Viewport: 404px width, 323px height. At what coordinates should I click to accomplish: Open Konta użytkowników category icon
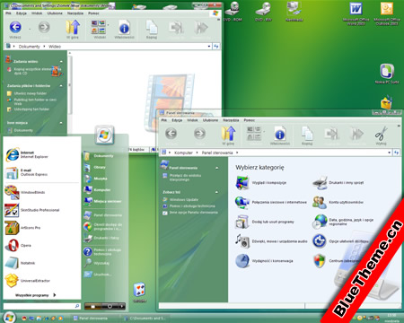pos(320,203)
